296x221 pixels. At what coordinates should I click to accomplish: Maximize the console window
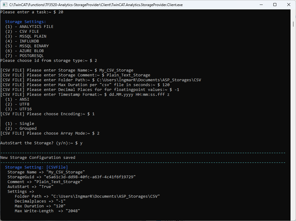(275, 5)
